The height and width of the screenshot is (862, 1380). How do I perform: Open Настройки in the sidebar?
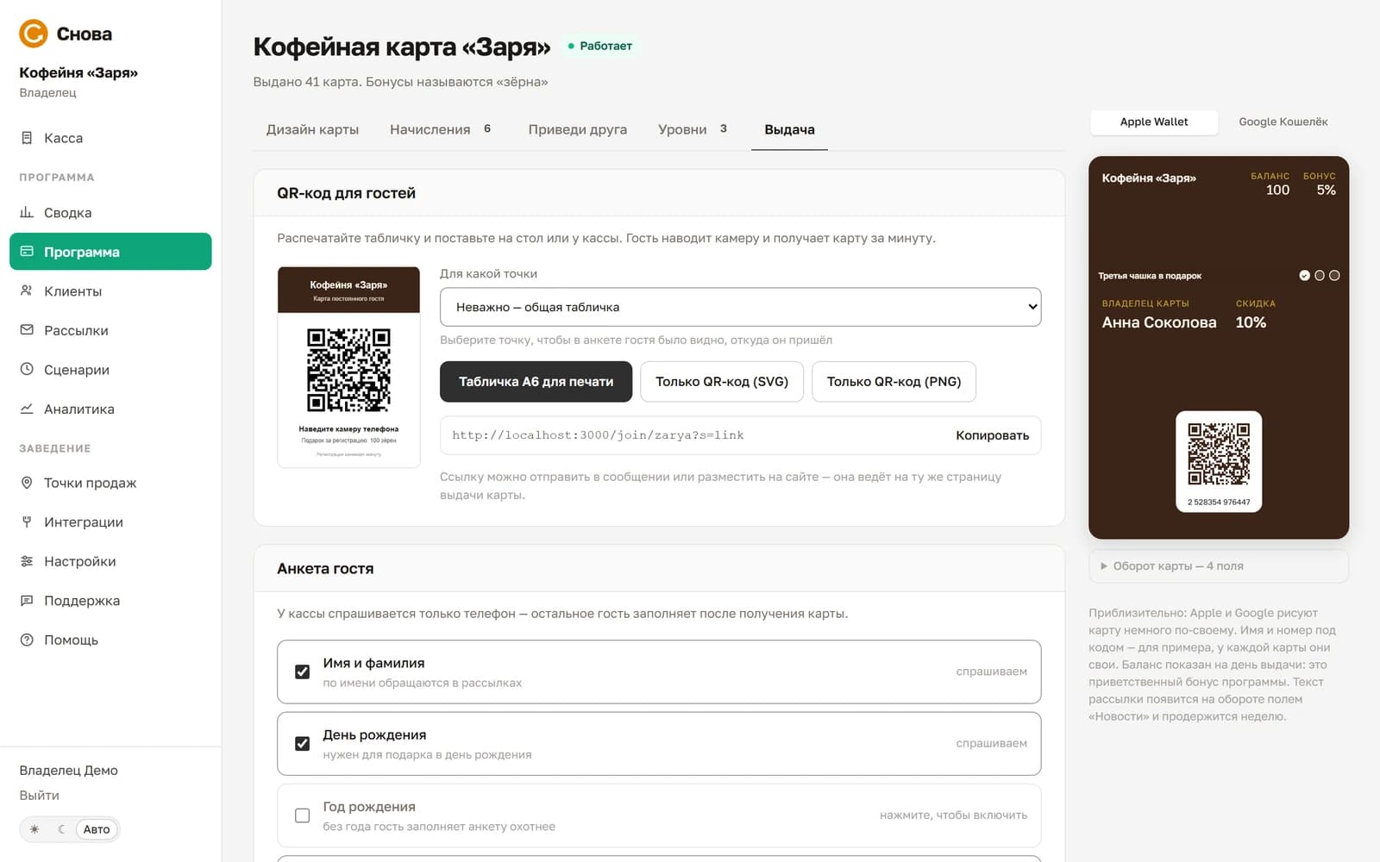110,561
